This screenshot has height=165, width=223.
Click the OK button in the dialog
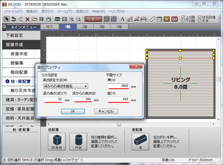(73, 111)
